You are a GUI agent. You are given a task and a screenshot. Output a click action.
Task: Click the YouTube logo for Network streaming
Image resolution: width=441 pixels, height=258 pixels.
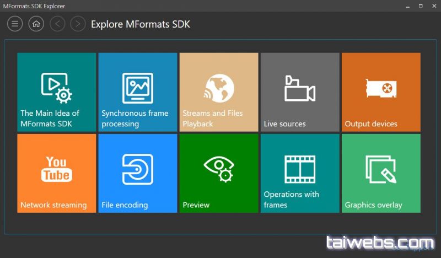(x=57, y=169)
